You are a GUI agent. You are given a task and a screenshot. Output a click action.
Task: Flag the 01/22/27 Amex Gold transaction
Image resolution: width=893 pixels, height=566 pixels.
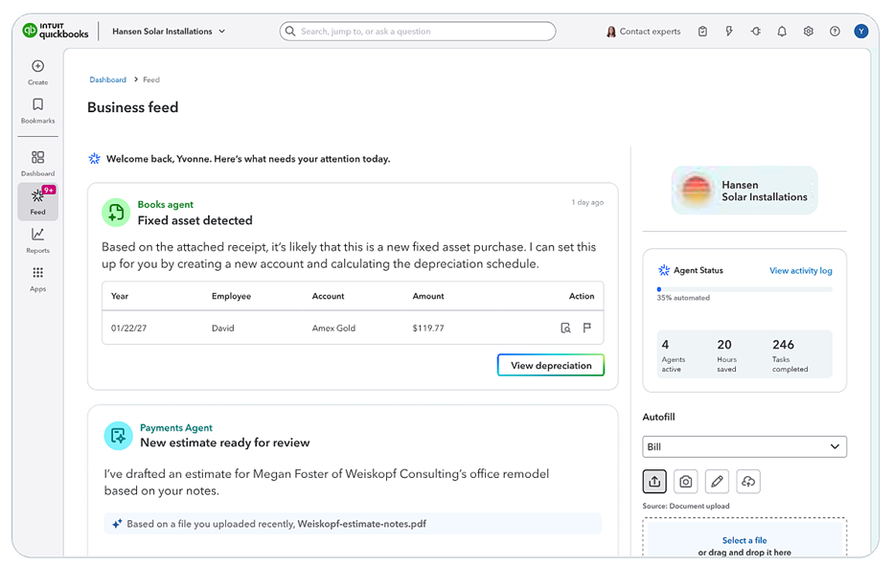pyautogui.click(x=588, y=328)
